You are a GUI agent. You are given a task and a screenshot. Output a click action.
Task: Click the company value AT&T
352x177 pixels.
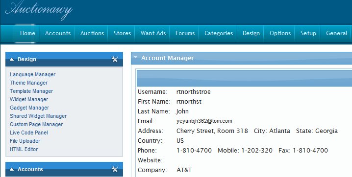(x=184, y=170)
